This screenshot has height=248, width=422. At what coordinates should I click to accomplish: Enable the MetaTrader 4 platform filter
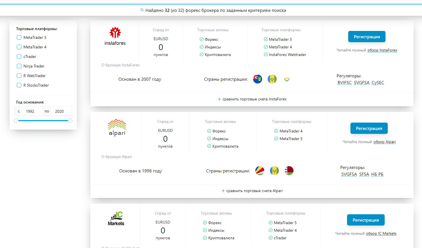click(19, 47)
